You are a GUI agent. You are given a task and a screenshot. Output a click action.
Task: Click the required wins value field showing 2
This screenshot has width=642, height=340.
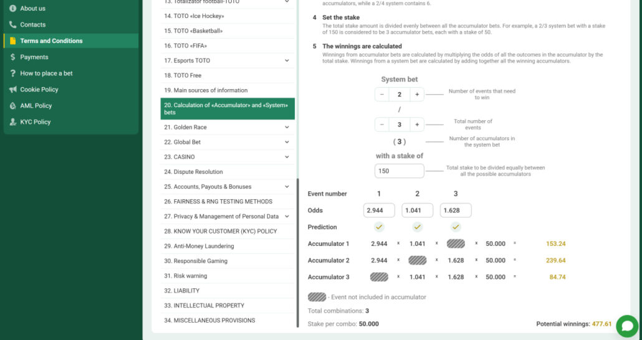[x=399, y=95]
